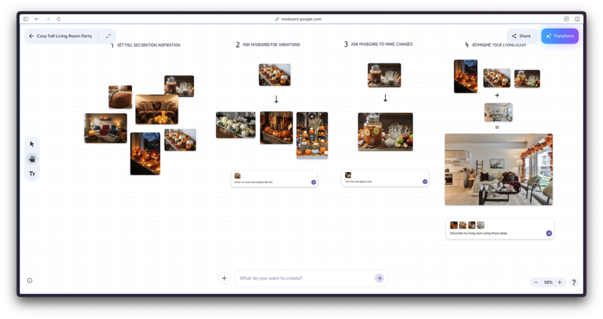Screen dimensions: 603x319
Task: Send 'Decorate my living room' prompt
Action: [x=549, y=233]
